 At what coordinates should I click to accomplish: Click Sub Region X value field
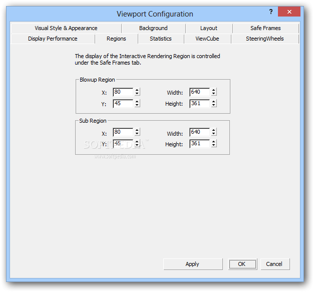tap(123, 132)
